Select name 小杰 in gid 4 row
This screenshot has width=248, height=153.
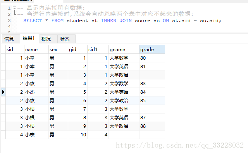[x=36, y=84]
